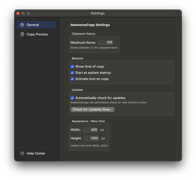Click the Behavior section label

[77, 58]
